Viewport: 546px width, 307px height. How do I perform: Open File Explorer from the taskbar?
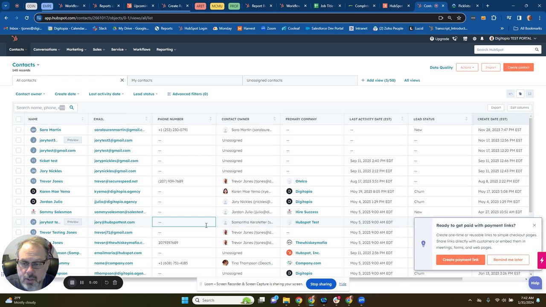point(286,300)
